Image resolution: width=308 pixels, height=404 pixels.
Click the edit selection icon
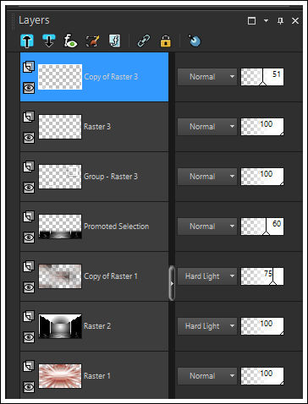[x=93, y=41]
